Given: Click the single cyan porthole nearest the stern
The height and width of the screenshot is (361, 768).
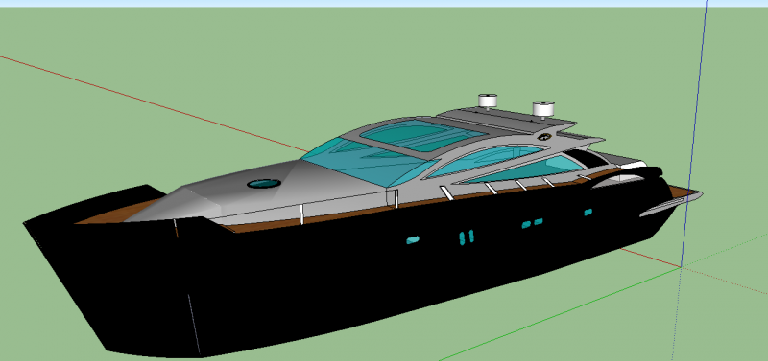Looking at the screenshot, I should (x=588, y=212).
